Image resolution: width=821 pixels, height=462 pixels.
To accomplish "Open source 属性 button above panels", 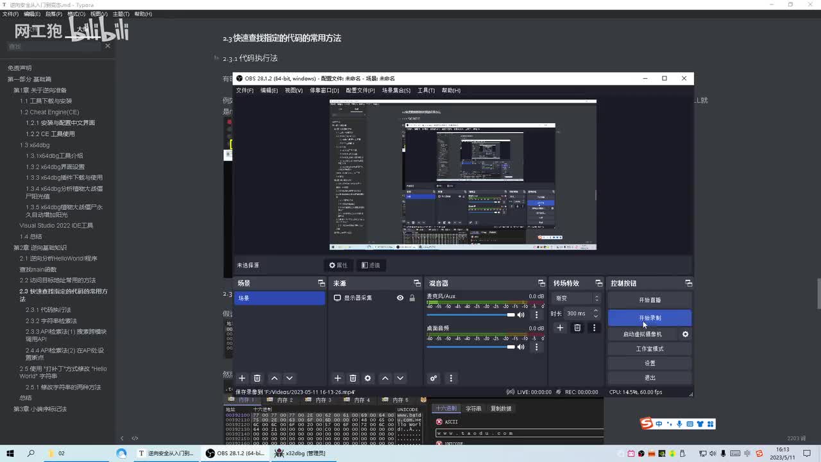I will pos(338,265).
